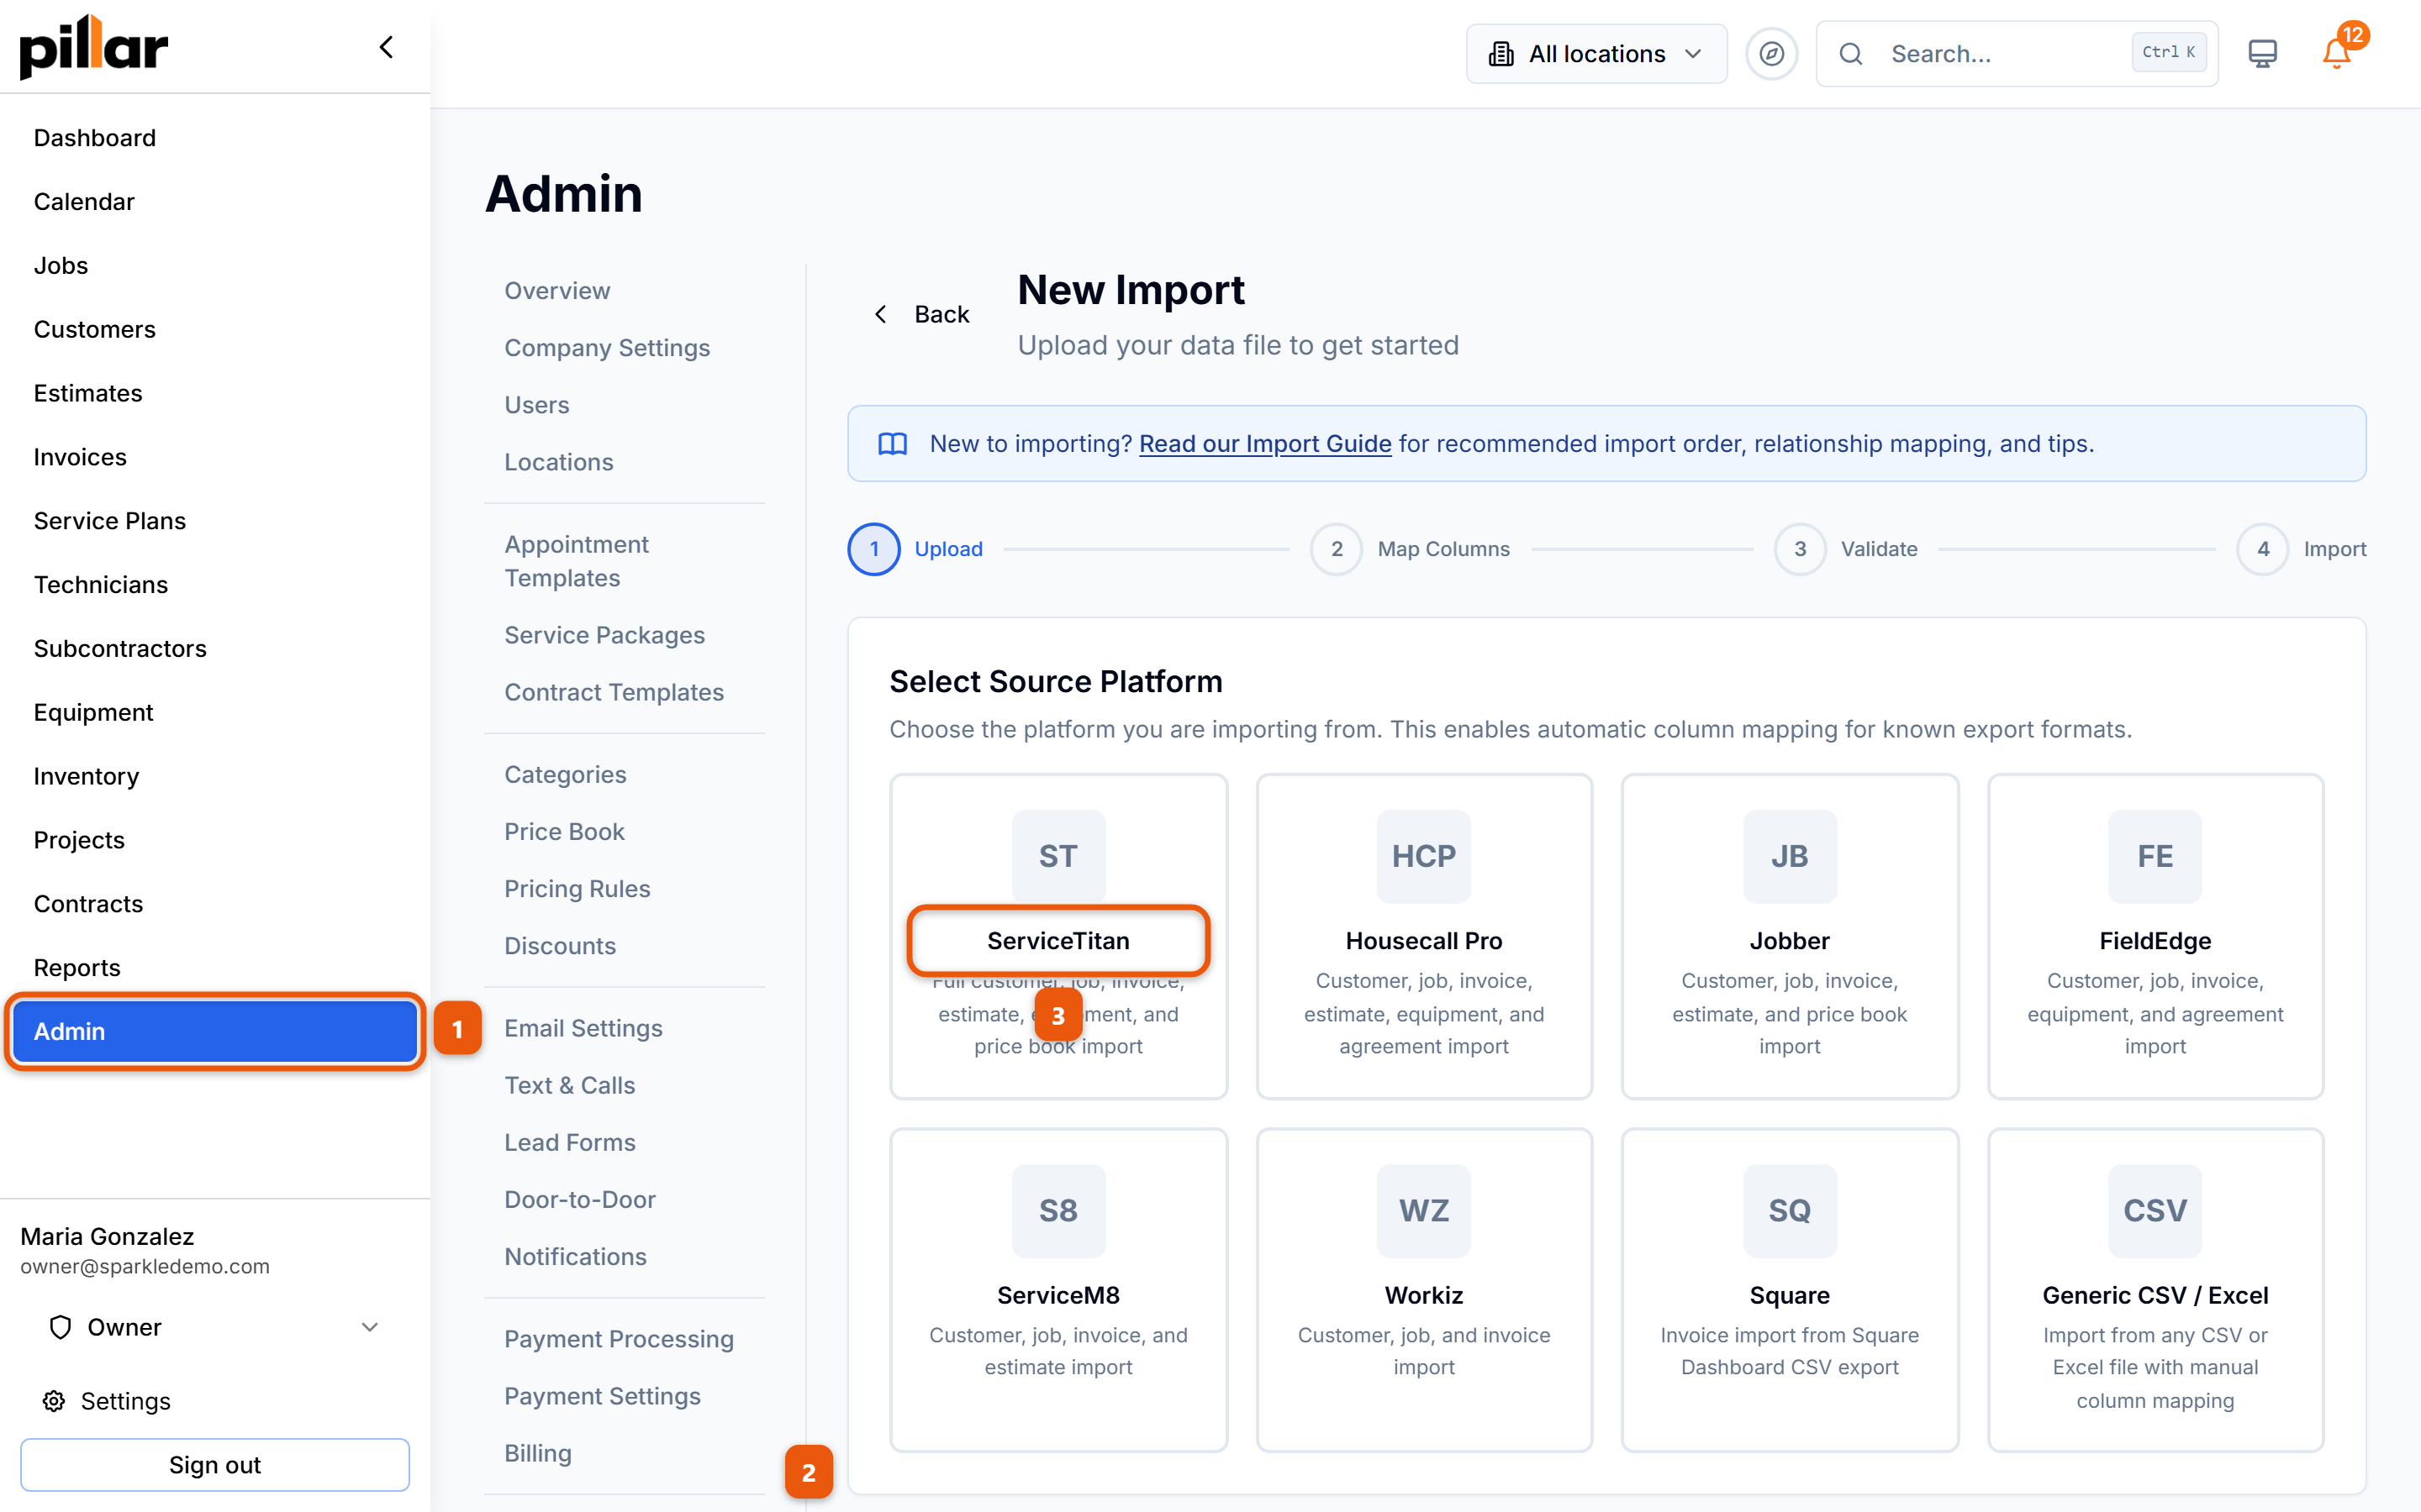Expand the Owner role selector
Viewport: 2421px width, 1512px height.
(214, 1327)
